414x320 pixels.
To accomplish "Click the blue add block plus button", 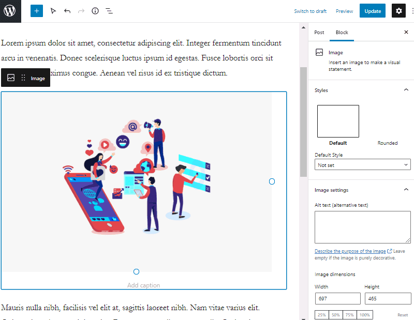I will [37, 11].
